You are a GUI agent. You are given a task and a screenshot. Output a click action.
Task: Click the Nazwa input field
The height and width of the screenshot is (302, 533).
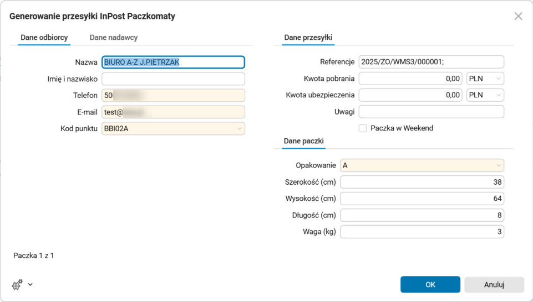point(173,63)
